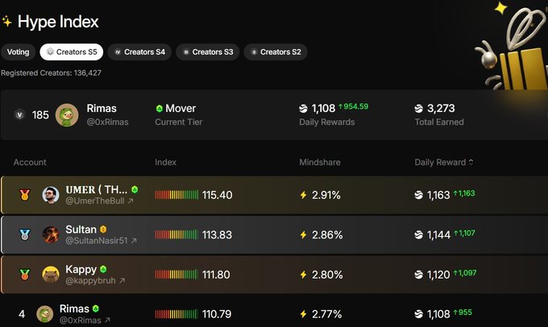Image resolution: width=548 pixels, height=327 pixels.
Task: Click the index bar for 111.80
Action: tap(176, 275)
